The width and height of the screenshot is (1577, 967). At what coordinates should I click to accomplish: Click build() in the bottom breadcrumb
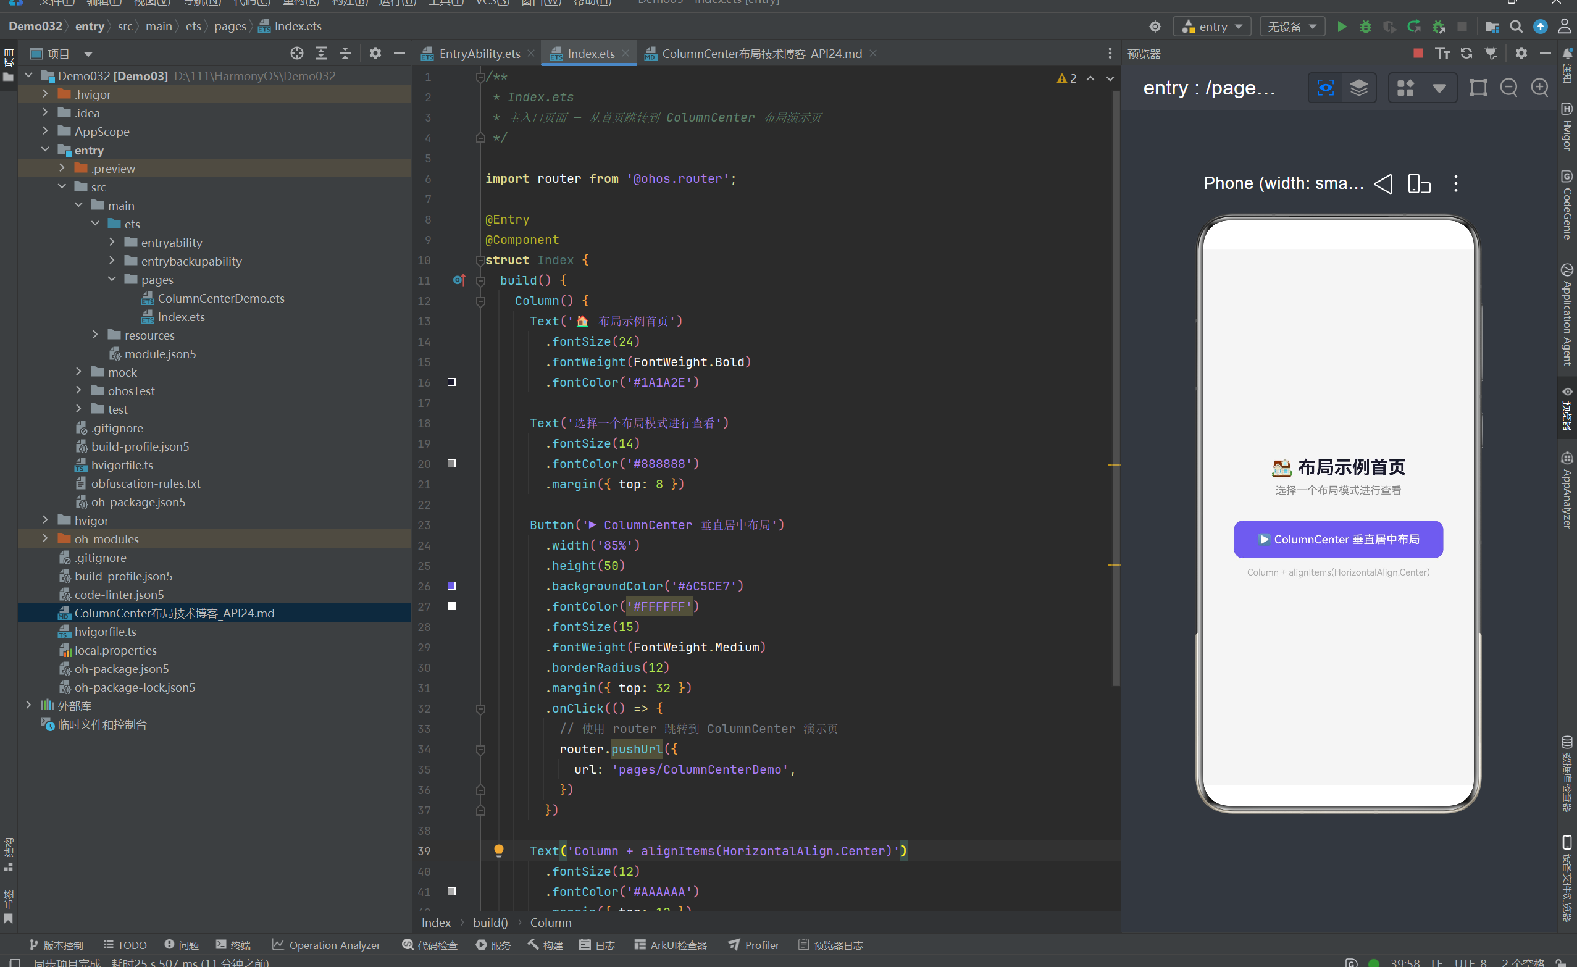tap(490, 922)
